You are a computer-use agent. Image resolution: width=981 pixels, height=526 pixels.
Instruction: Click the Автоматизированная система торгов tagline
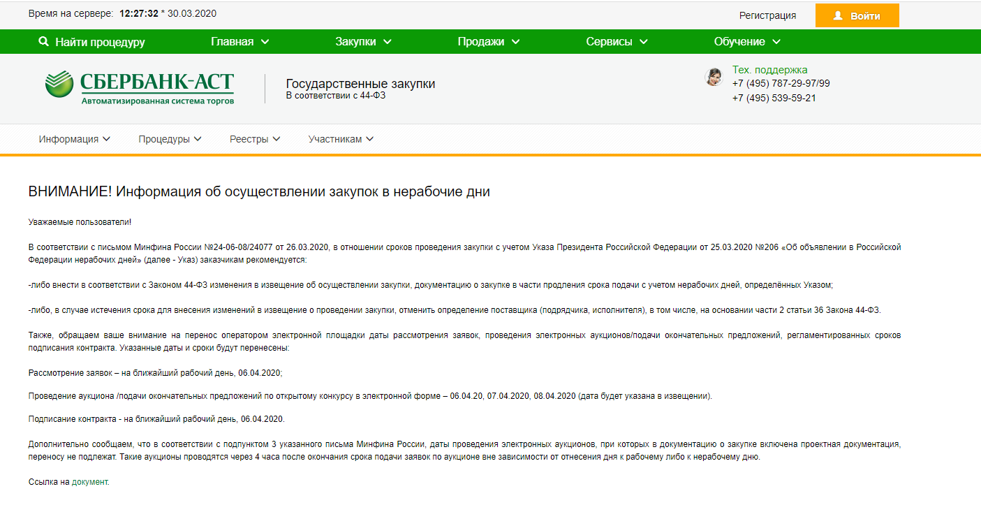158,101
